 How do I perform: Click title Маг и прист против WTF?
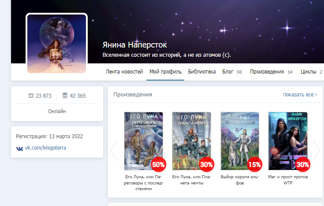288,180
